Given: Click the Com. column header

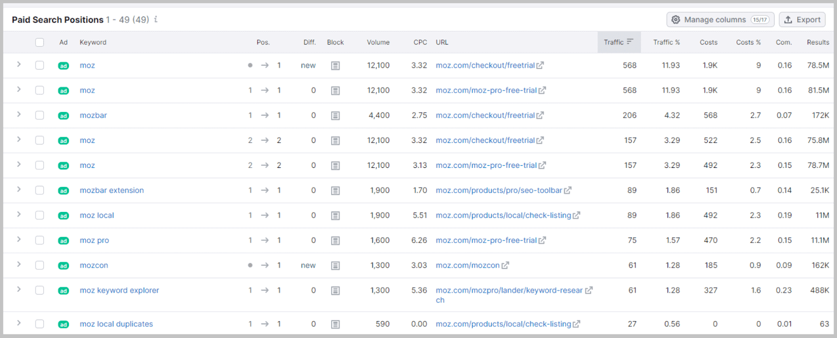Looking at the screenshot, I should 784,42.
